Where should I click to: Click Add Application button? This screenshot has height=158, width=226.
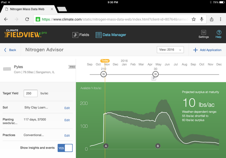[x=207, y=50]
